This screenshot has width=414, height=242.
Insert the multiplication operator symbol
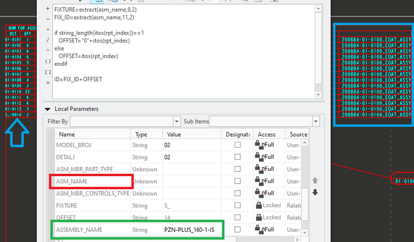pos(48,29)
